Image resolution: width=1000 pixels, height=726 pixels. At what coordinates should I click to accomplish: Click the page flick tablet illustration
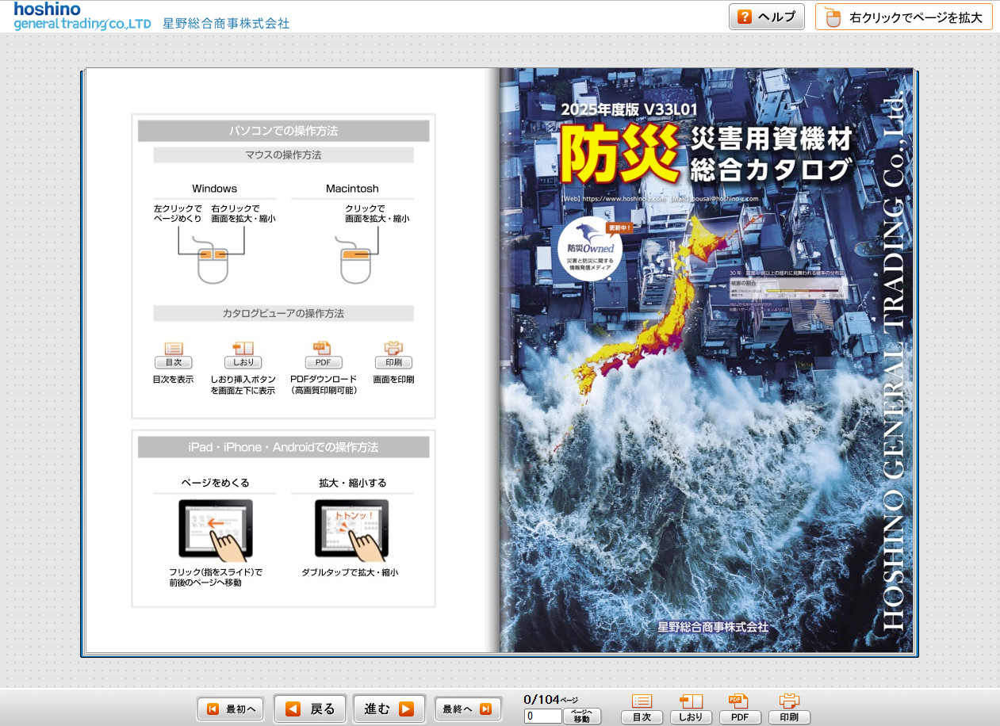pos(216,529)
